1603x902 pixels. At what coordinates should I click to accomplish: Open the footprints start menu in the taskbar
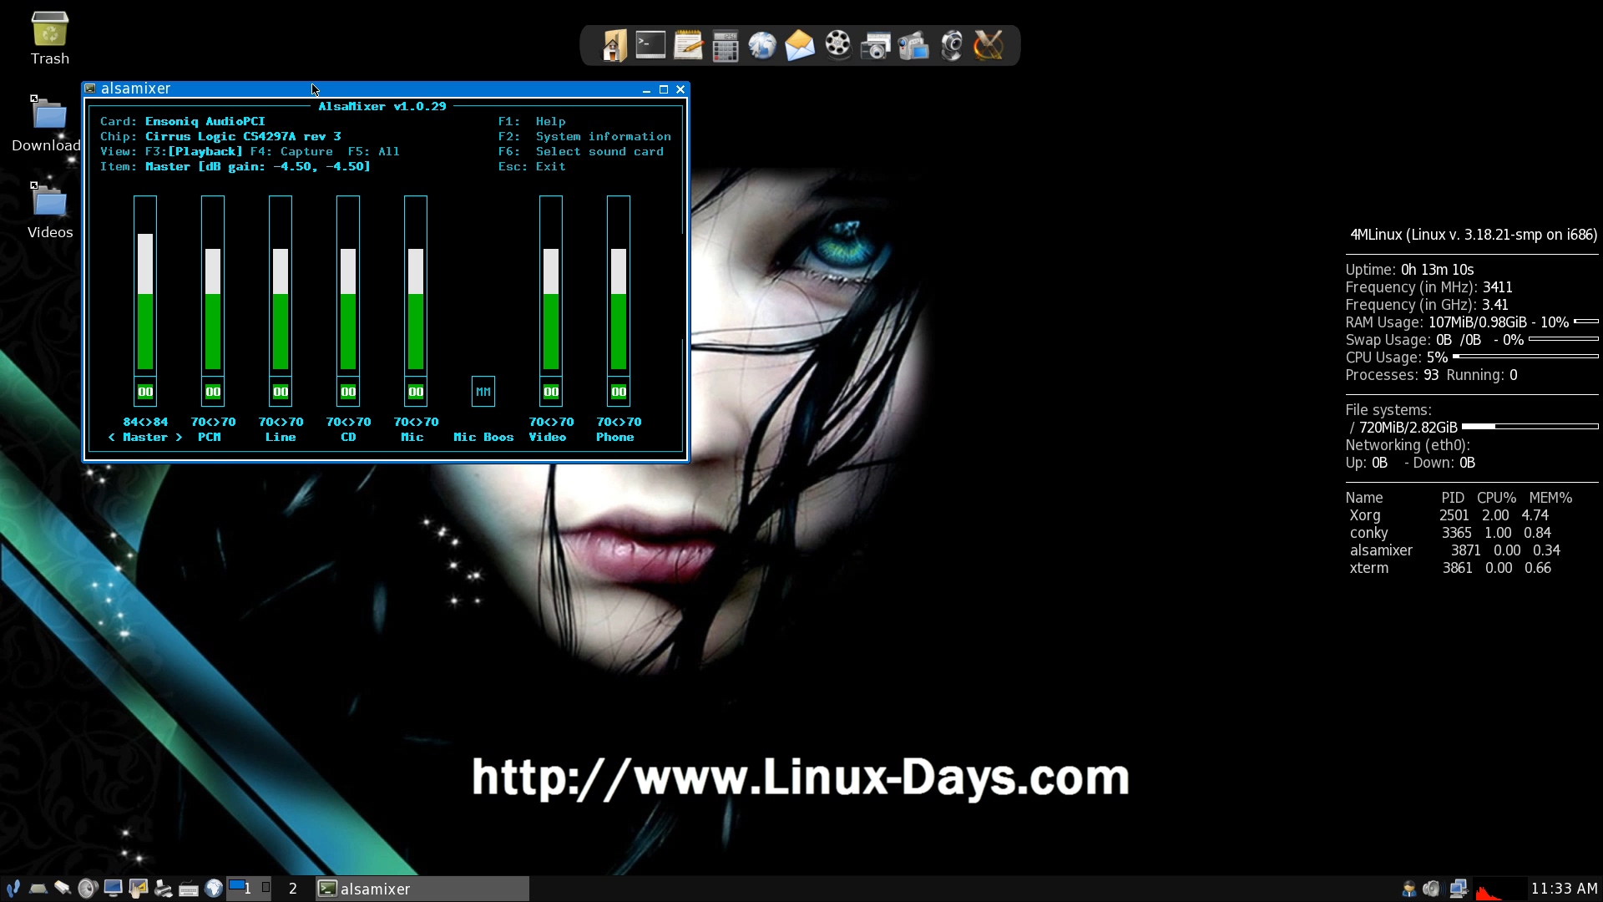(x=13, y=889)
